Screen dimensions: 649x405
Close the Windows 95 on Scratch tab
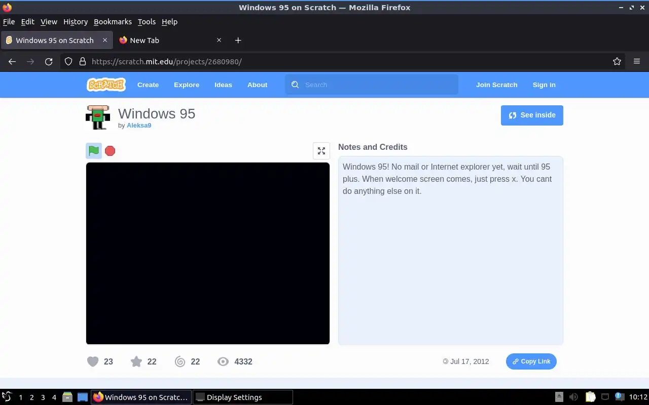click(x=105, y=40)
